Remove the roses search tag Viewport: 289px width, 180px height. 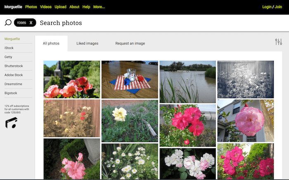(31, 23)
